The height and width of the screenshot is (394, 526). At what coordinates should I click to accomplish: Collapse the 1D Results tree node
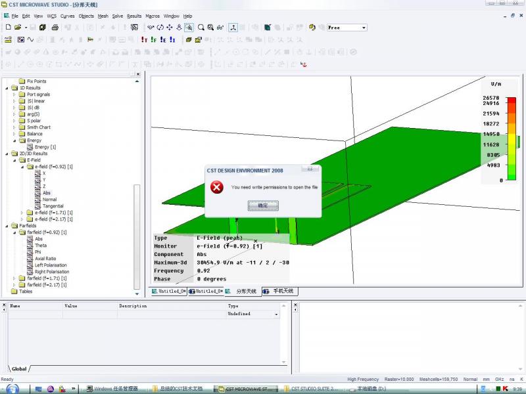(7, 88)
